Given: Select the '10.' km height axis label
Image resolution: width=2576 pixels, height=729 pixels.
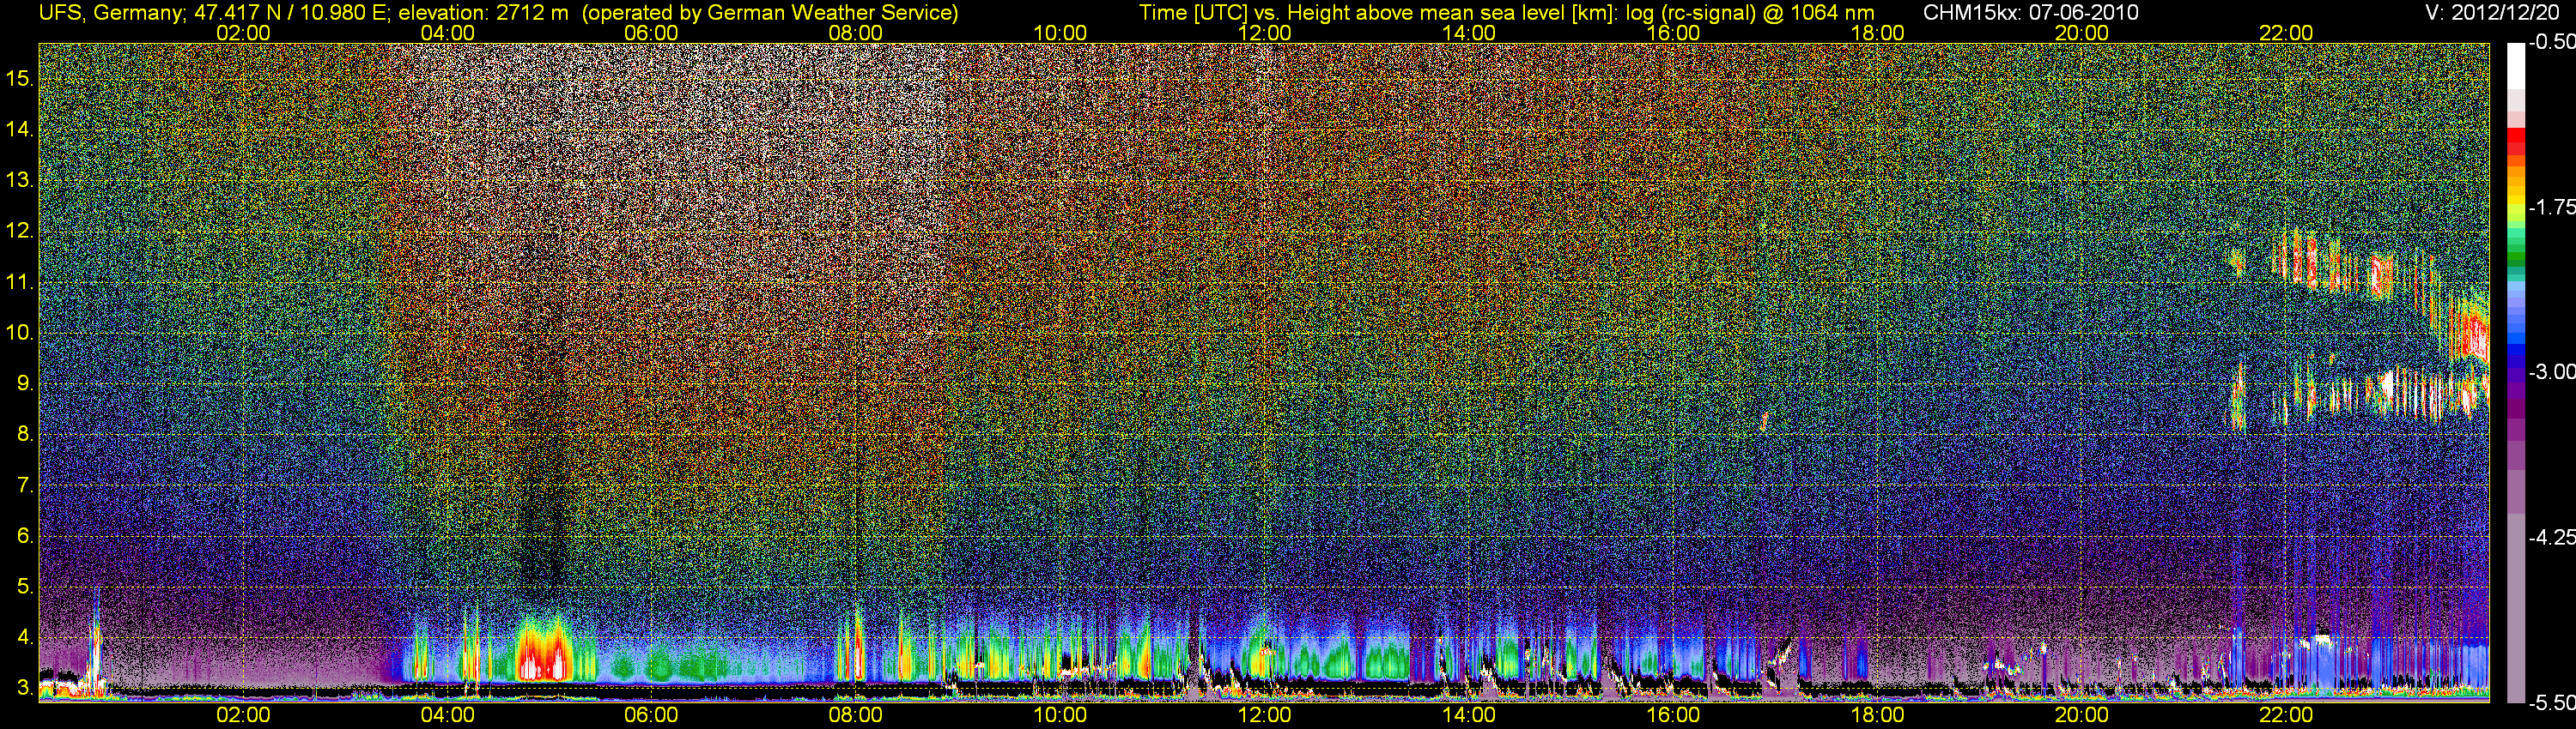Looking at the screenshot, I should tap(20, 333).
